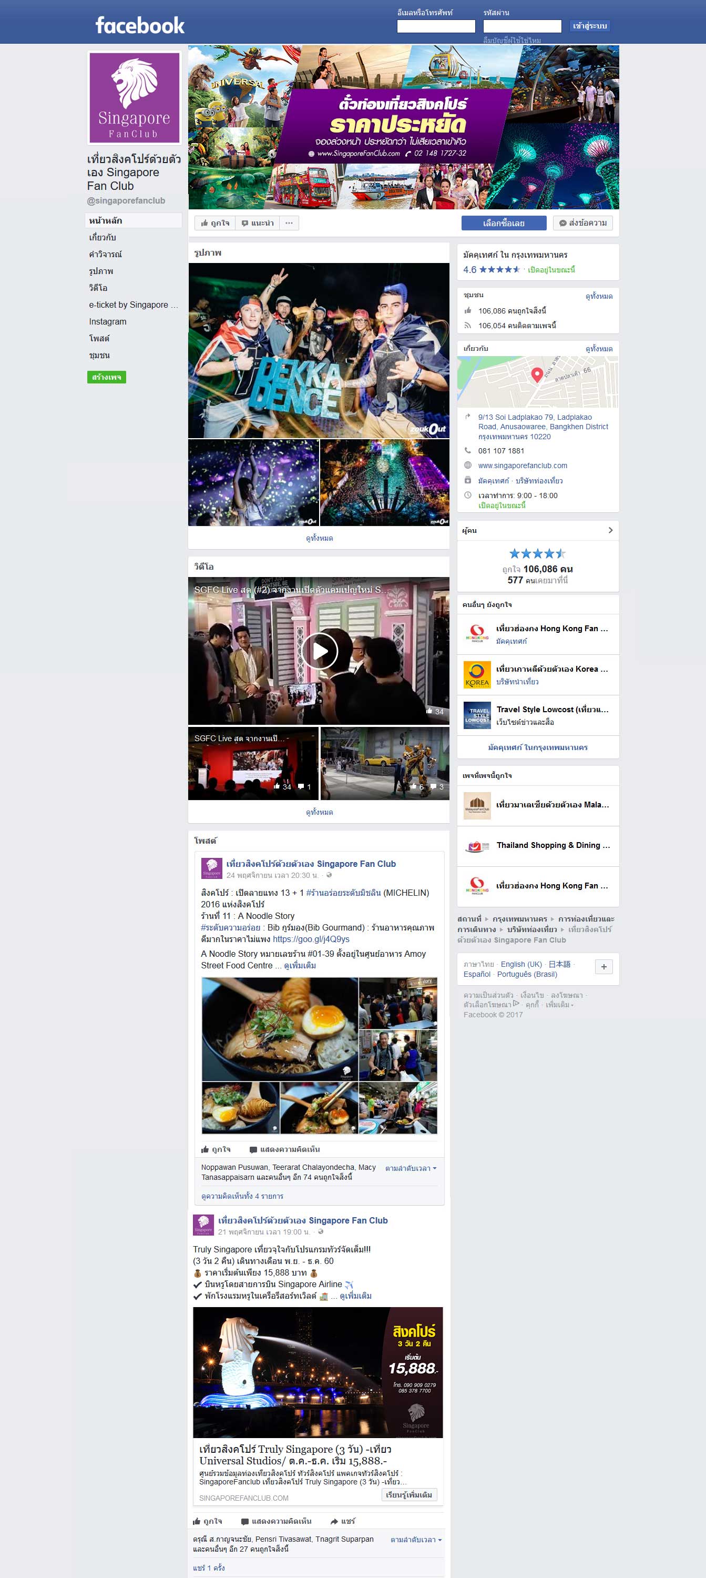Click the เรียนรู้เพิ่มเติม learn more button
706x1578 pixels.
click(409, 1495)
